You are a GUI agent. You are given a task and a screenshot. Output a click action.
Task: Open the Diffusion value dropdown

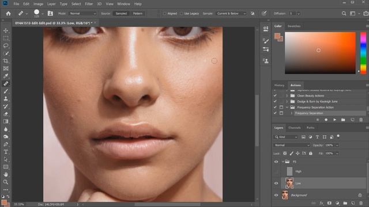click(299, 14)
